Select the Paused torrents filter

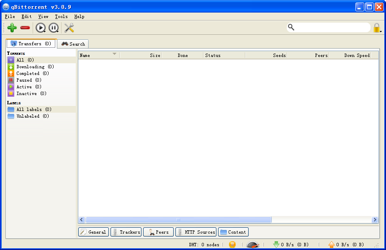pyautogui.click(x=24, y=80)
